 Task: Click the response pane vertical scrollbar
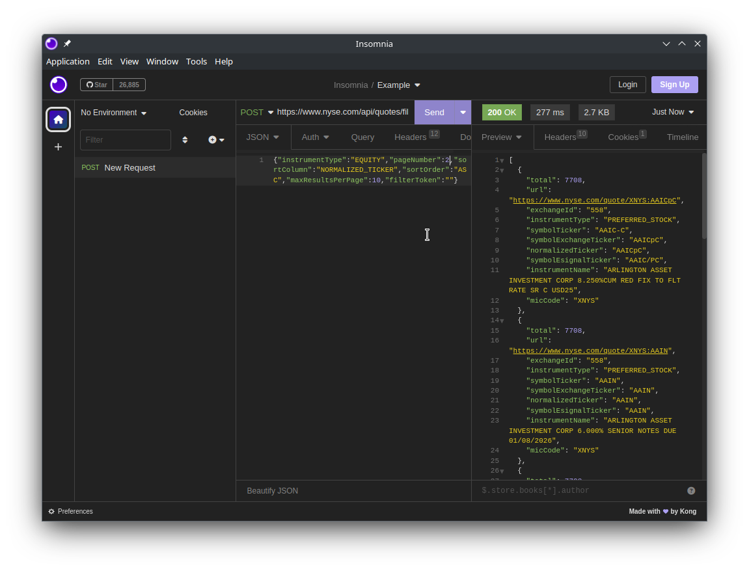(704, 195)
